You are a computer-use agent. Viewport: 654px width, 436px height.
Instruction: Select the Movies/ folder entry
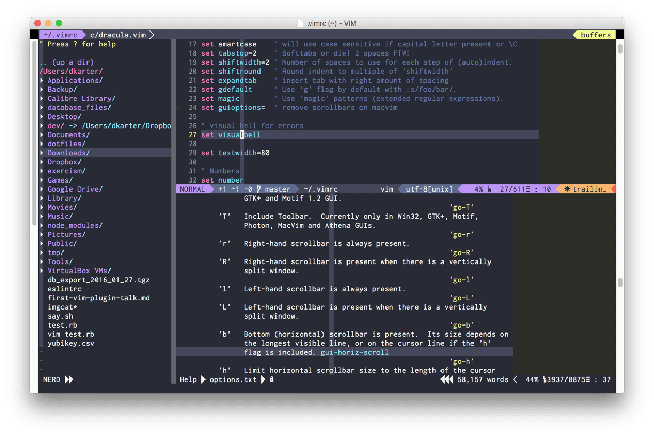[62, 208]
